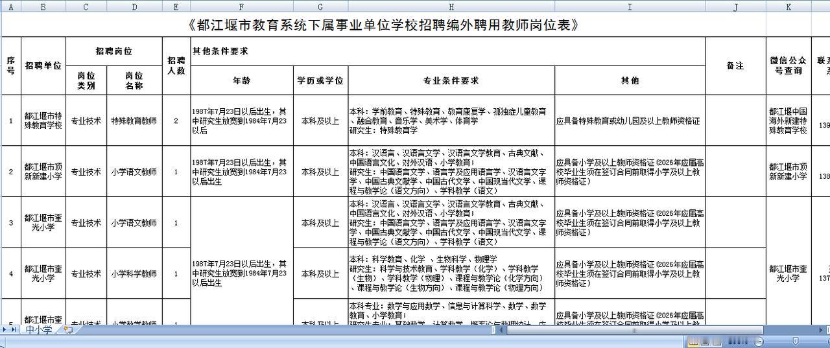Select column B header
The height and width of the screenshot is (348, 830).
point(43,6)
